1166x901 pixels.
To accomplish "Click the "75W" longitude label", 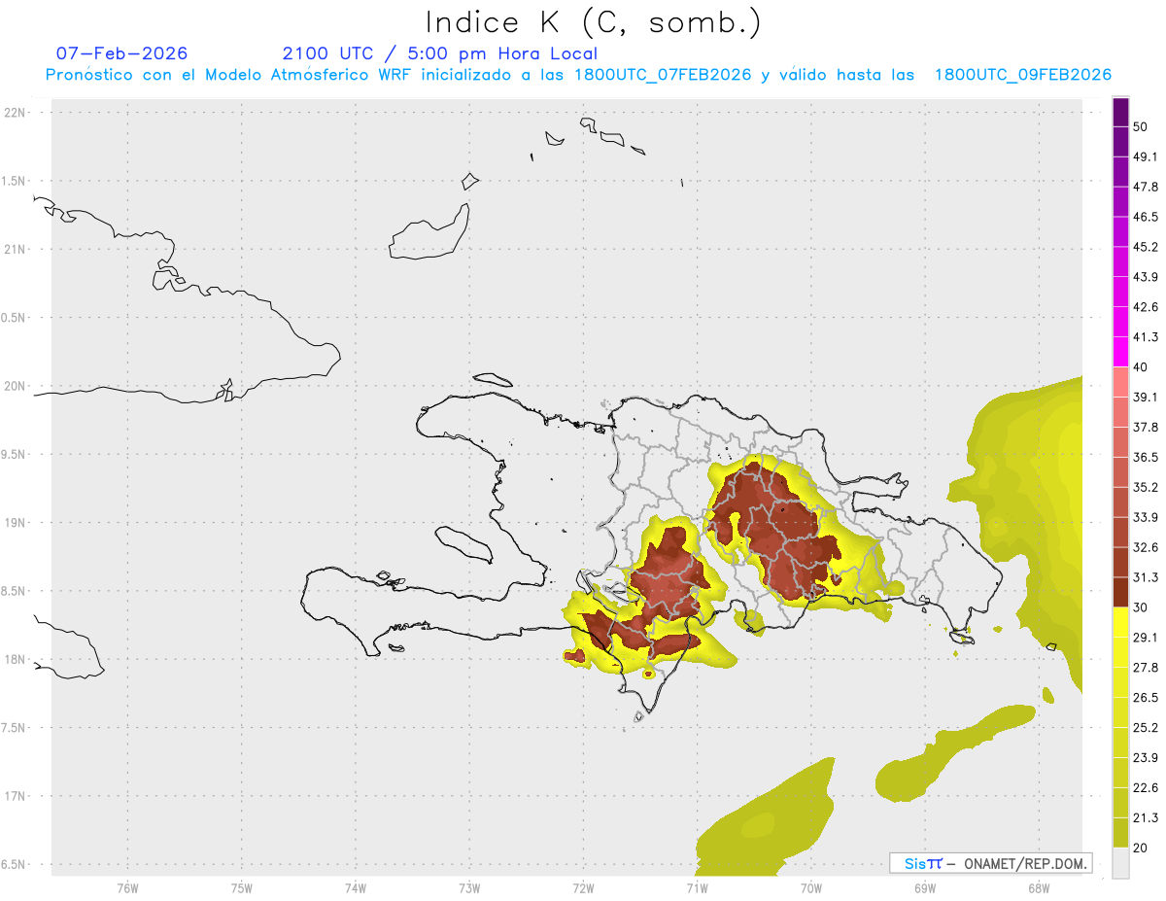I will point(241,887).
